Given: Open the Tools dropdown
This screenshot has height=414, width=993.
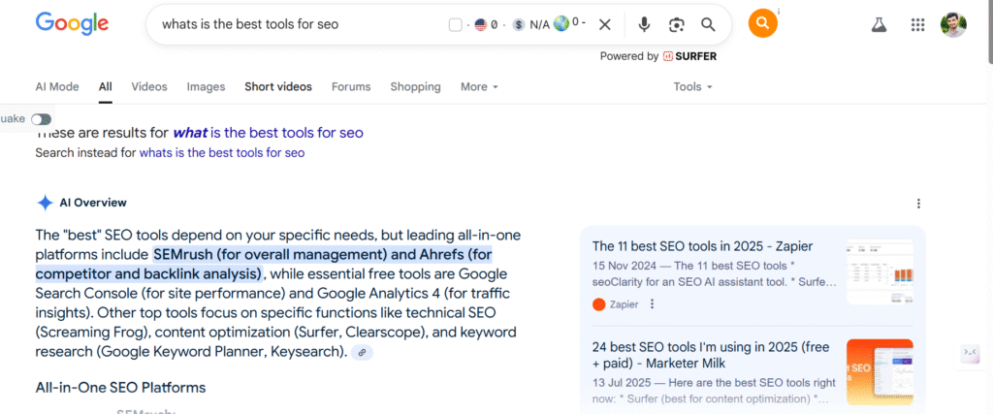Looking at the screenshot, I should point(692,86).
